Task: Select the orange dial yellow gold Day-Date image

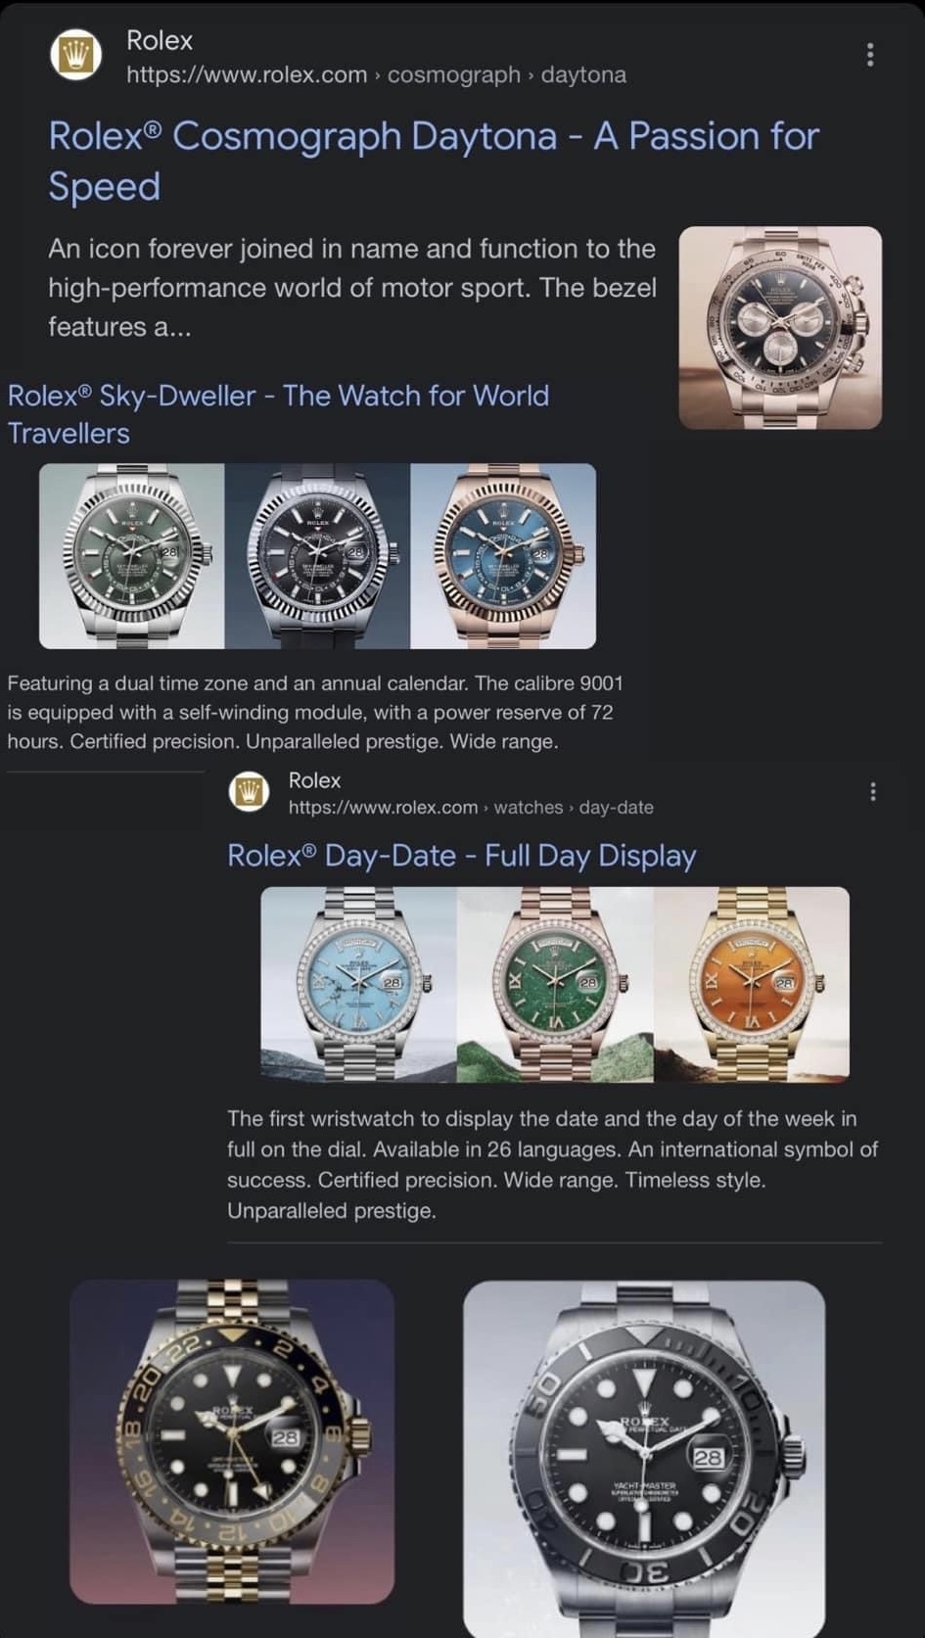Action: [752, 984]
